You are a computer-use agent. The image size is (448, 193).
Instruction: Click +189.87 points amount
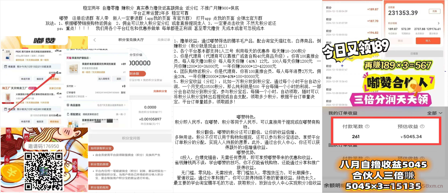373,9
